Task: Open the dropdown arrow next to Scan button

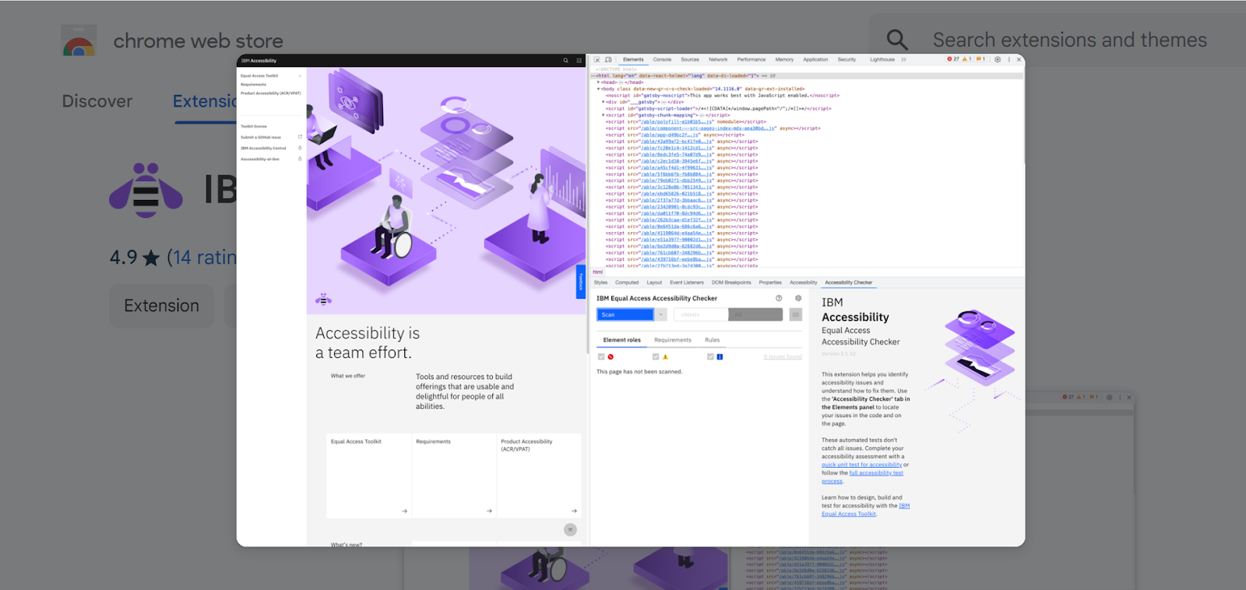Action: click(660, 314)
